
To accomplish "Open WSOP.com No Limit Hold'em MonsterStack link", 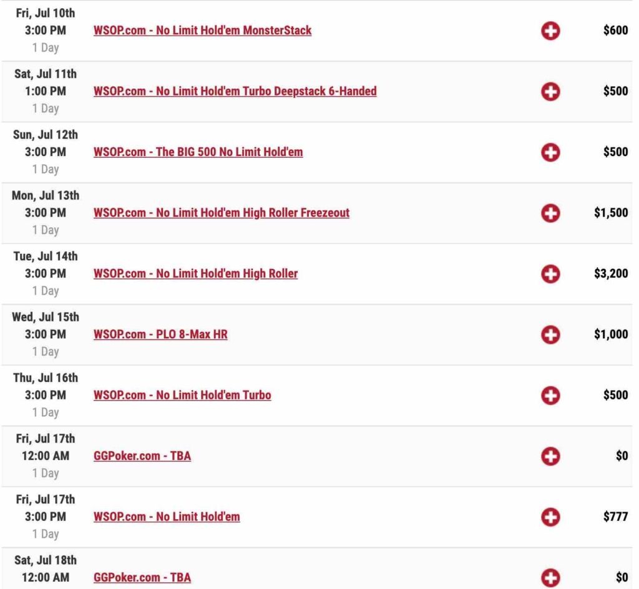I will 203,31.
